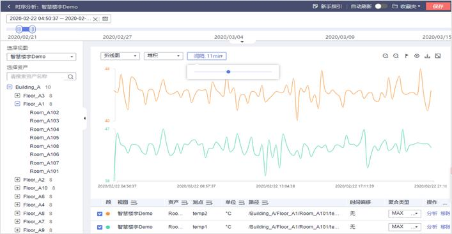The height and width of the screenshot is (234, 452).
Task: Toggle the auto refresh switch
Action: pos(381,6)
